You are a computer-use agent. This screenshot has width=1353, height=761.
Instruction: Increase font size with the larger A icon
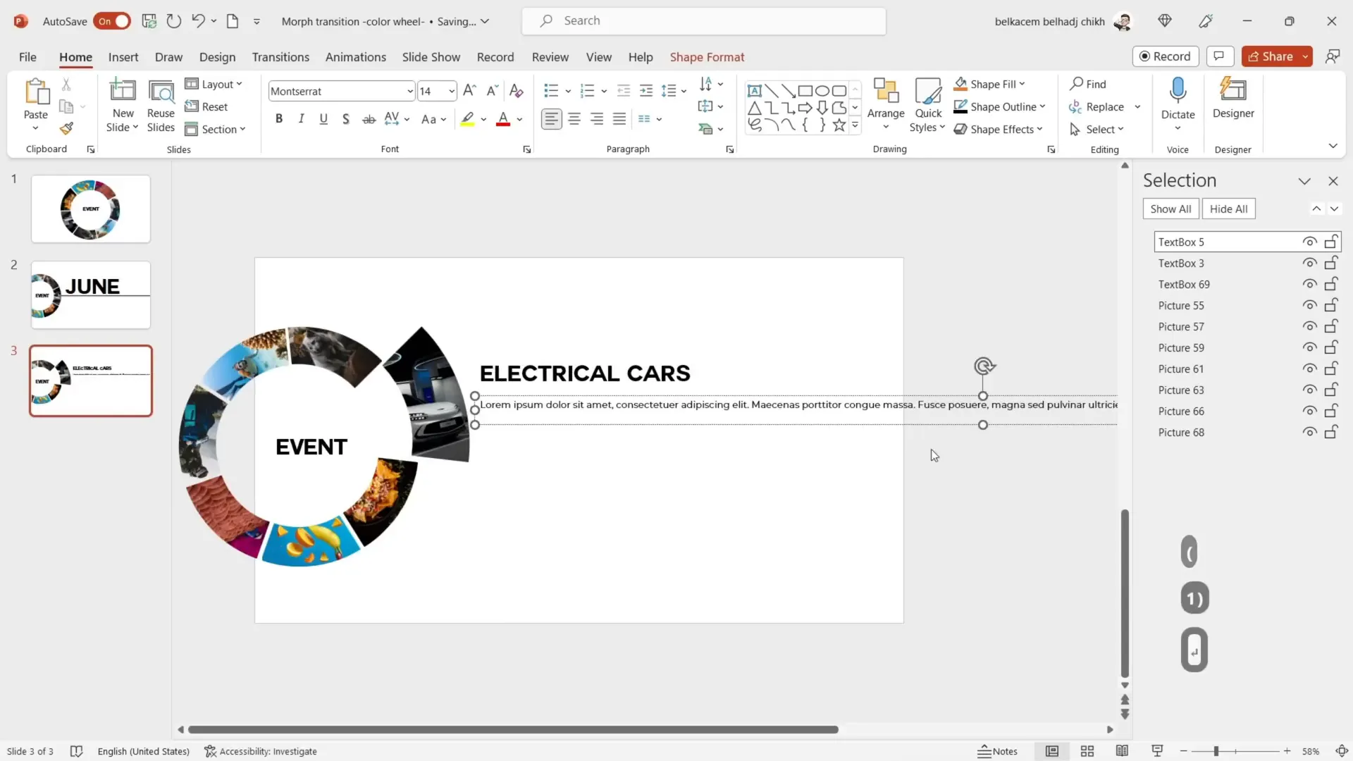pyautogui.click(x=470, y=90)
